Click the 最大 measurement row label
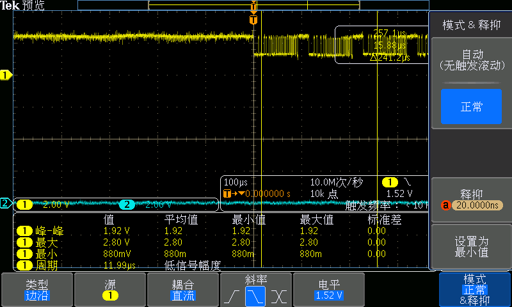This screenshot has width=512, height=307. (46, 242)
